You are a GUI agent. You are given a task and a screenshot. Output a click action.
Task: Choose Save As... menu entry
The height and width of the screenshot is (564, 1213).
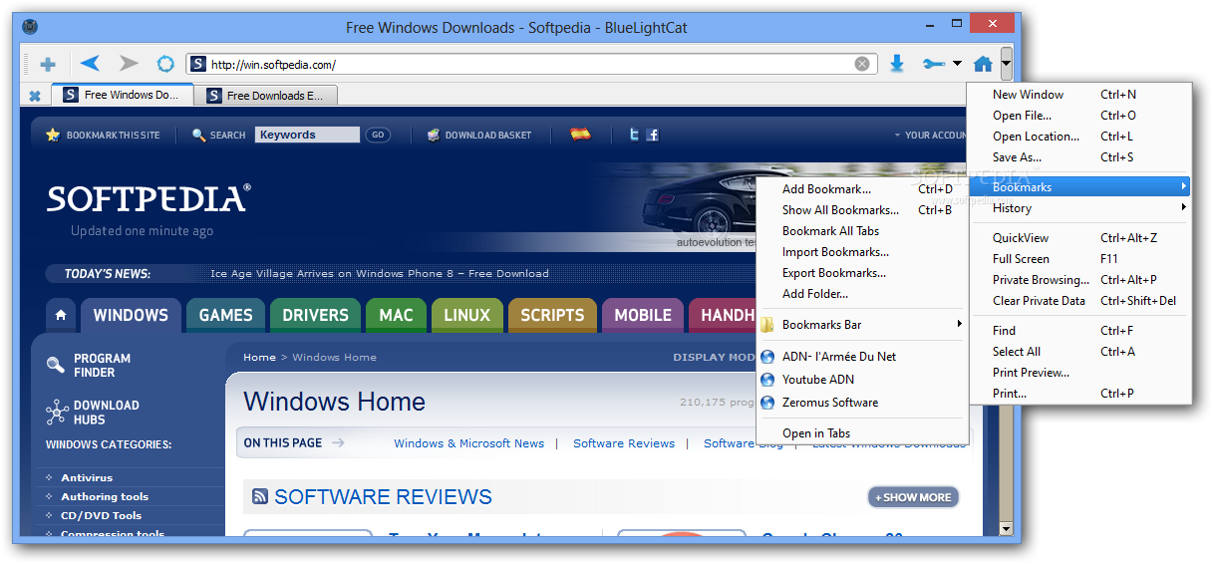[1079, 157]
